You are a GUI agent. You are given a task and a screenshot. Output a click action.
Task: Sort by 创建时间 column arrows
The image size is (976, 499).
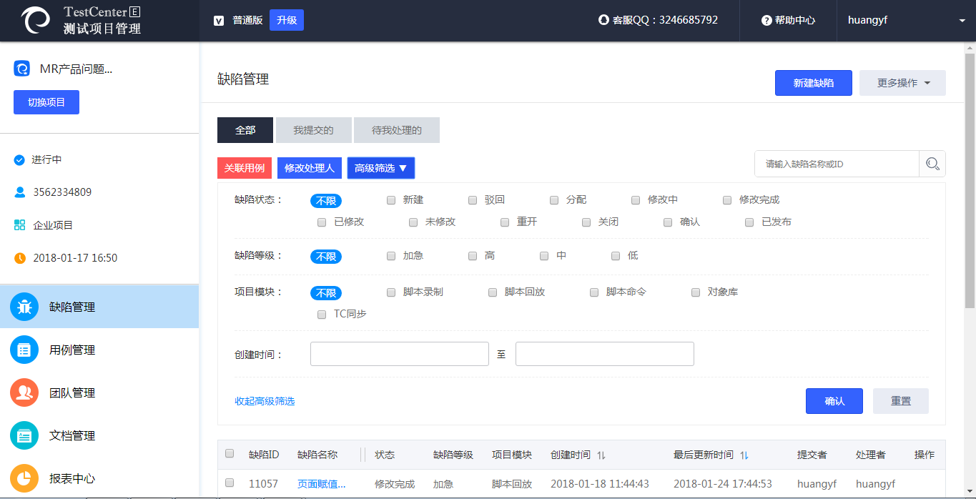[x=601, y=455]
